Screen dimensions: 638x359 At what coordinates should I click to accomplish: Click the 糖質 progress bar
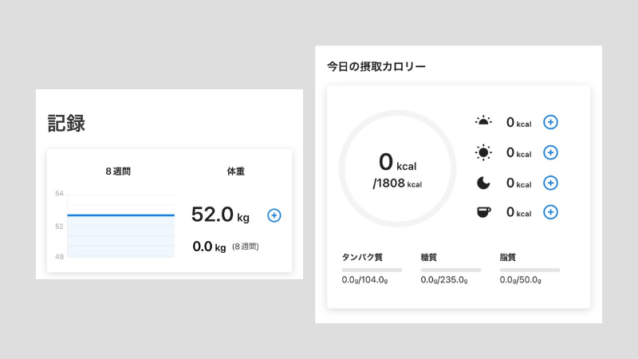(x=451, y=270)
